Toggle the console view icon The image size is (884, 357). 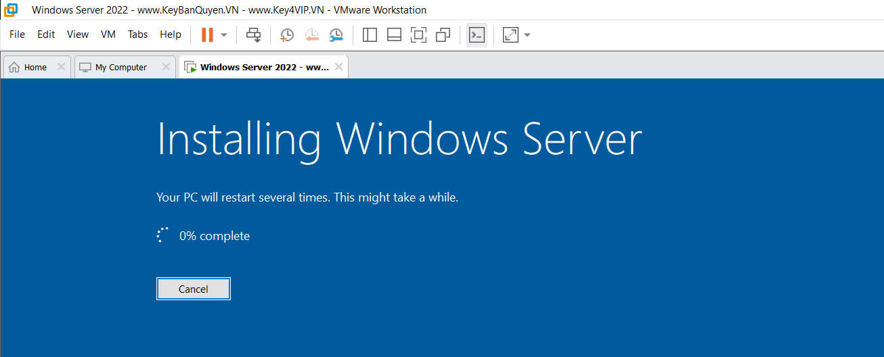pyautogui.click(x=477, y=35)
